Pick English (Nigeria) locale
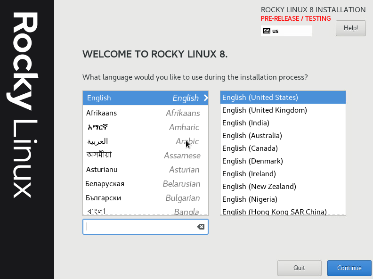 pyautogui.click(x=283, y=199)
